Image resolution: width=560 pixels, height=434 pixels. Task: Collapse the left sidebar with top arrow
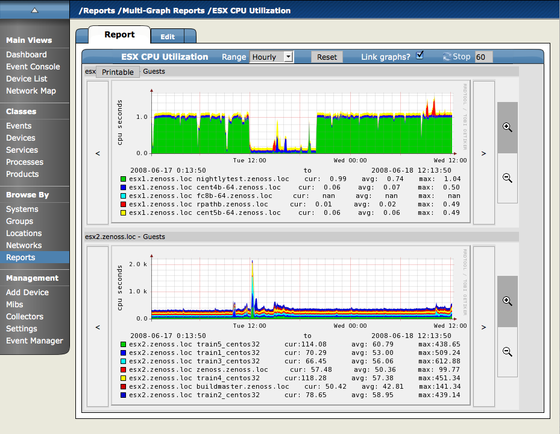[x=34, y=10]
